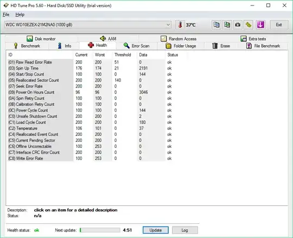Click the 37°C temperature reading

point(190,25)
